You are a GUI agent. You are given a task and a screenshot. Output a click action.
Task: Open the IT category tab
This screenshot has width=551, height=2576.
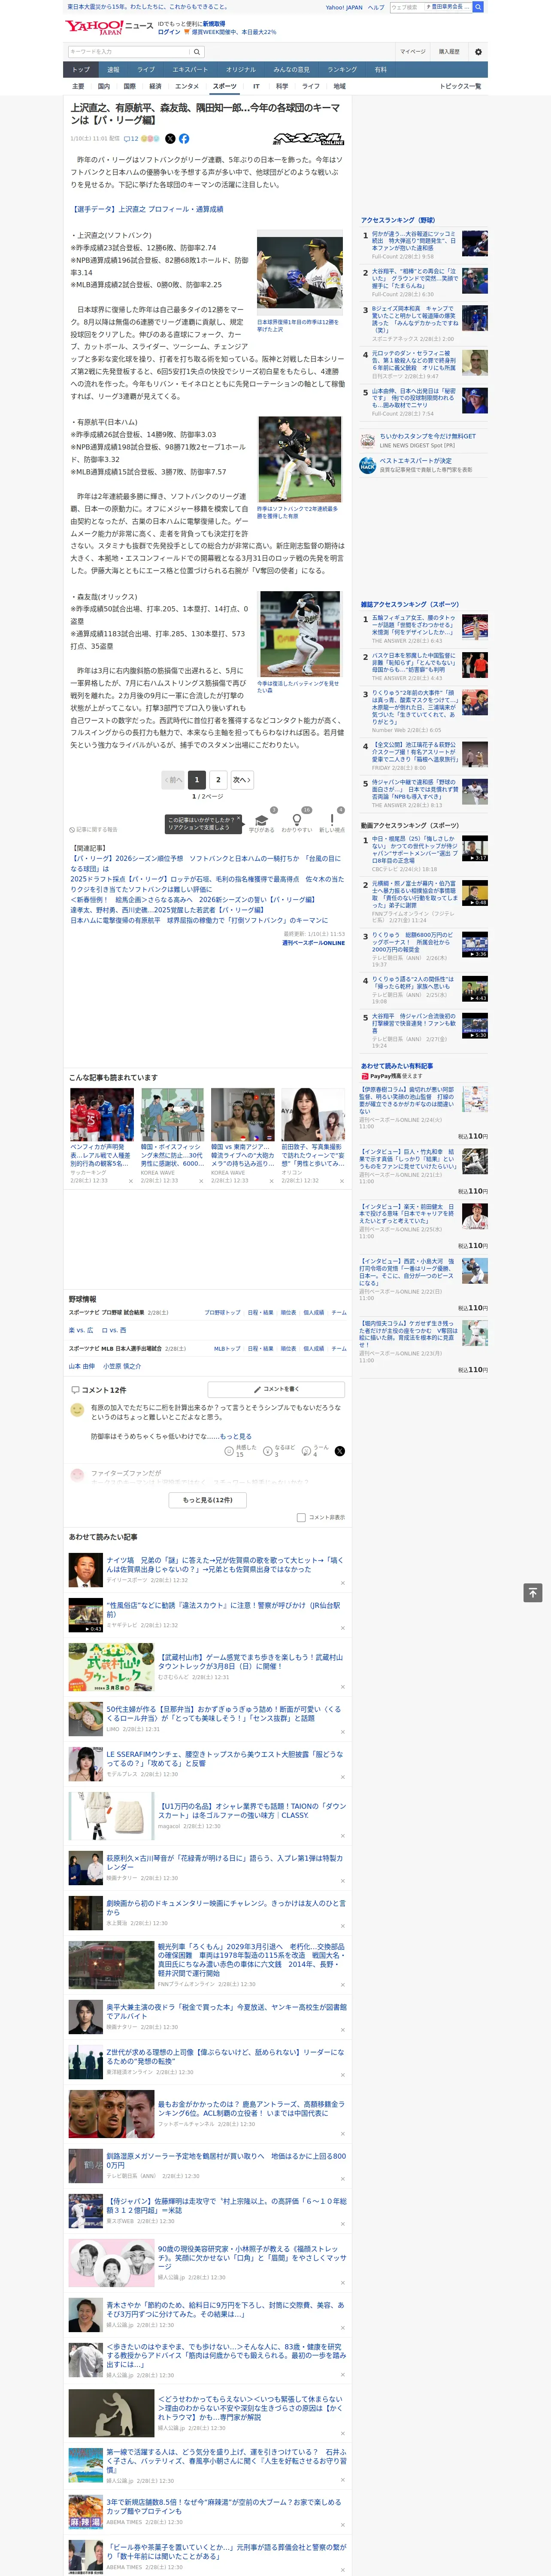(x=256, y=87)
